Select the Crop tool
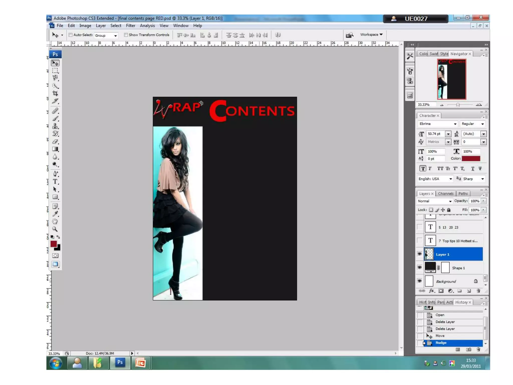Screen dimensions: 513x385 [x=55, y=93]
